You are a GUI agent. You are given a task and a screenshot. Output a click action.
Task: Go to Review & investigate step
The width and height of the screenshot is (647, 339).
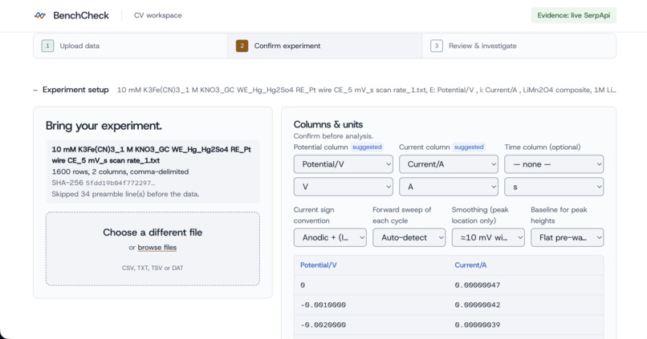pyautogui.click(x=519, y=46)
